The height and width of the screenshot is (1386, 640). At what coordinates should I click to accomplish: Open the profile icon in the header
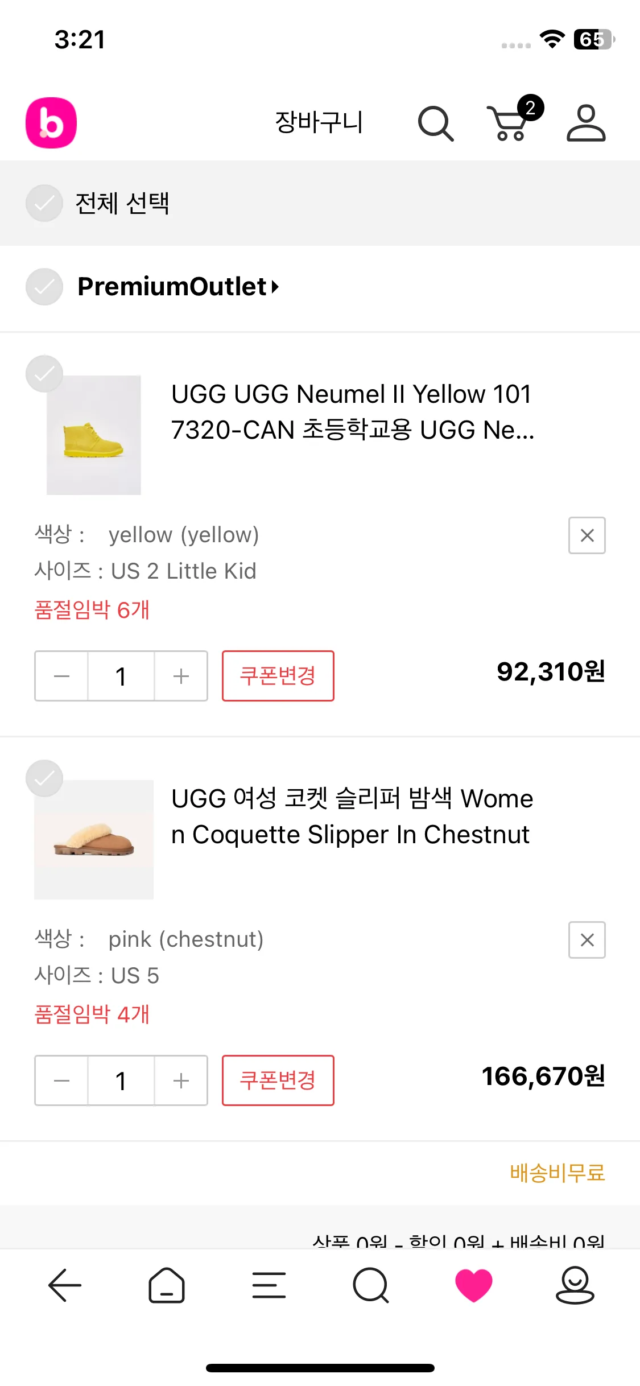click(x=586, y=123)
